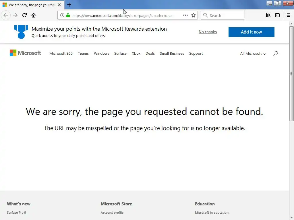
Task: Open Small Business in the navigation bar
Action: 172,54
